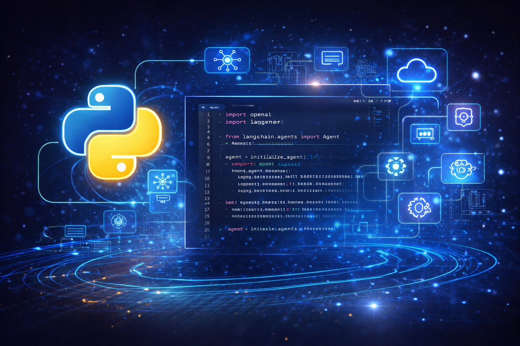Click the 'initialize_agent' function call
Screen dimensions: 520x346
276,157
